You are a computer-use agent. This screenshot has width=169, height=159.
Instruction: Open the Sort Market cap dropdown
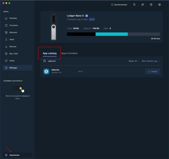(x=151, y=61)
